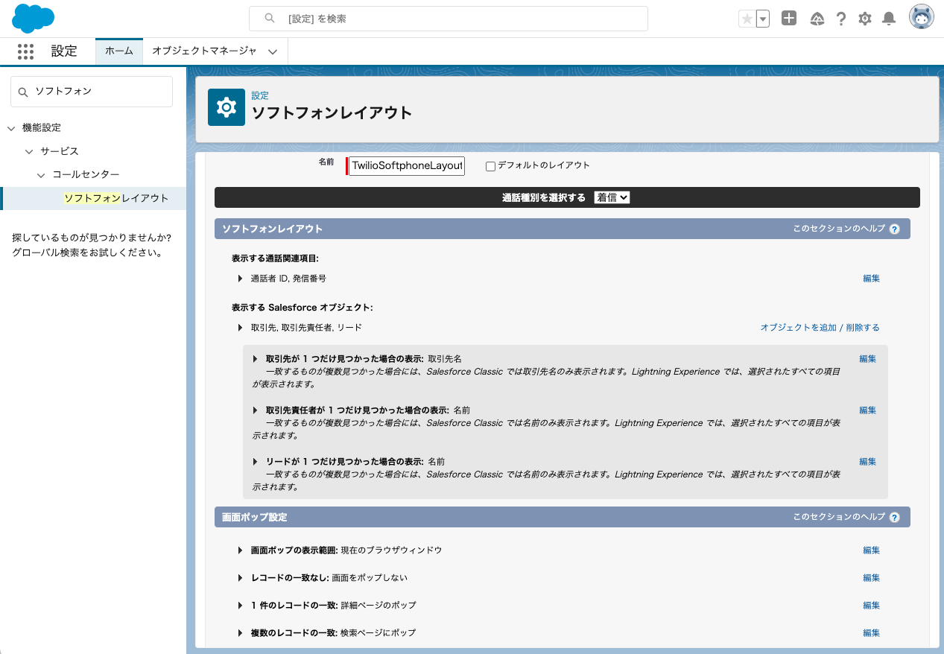Open Setup from the gear icon
The height and width of the screenshot is (654, 944).
[x=864, y=18]
